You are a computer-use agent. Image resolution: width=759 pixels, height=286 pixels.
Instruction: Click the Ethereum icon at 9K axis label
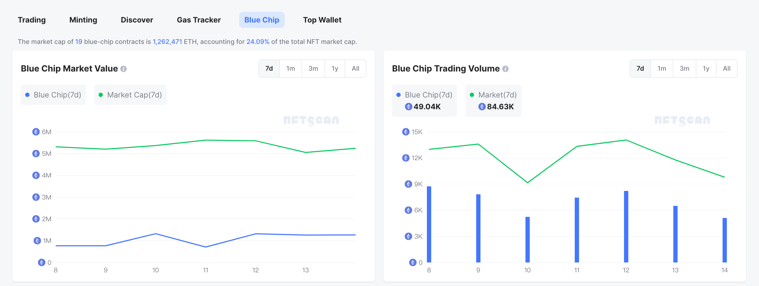tap(408, 184)
